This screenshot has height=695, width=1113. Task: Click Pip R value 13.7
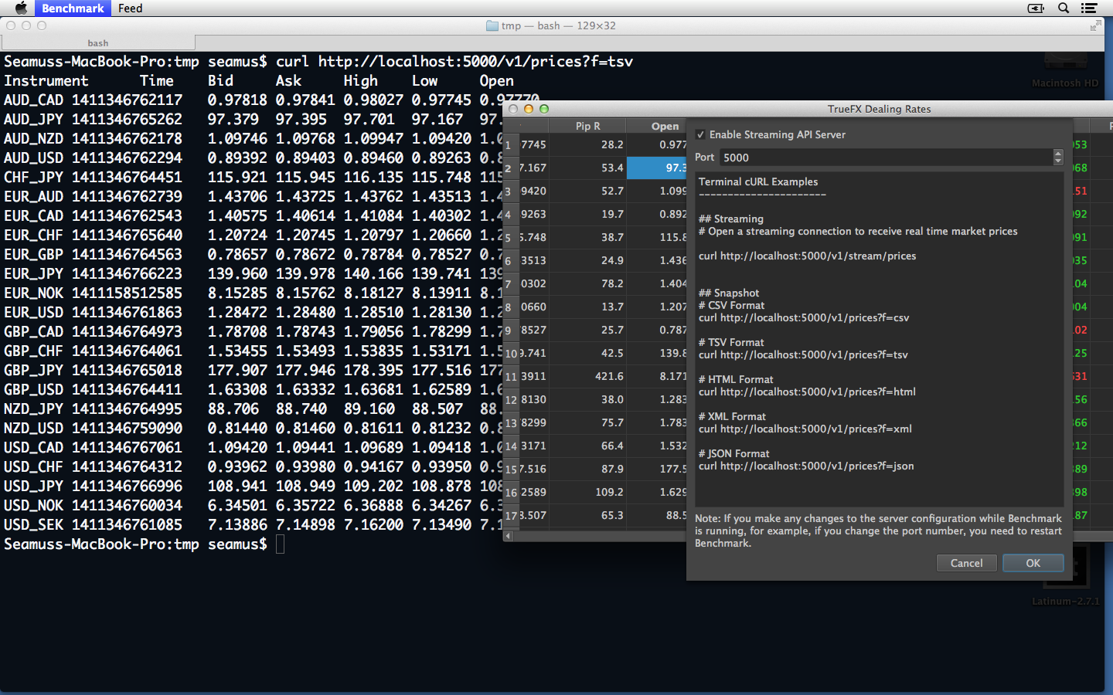[612, 307]
